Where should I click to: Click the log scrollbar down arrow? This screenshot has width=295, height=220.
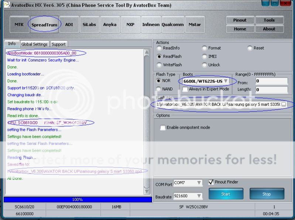coord(147,192)
